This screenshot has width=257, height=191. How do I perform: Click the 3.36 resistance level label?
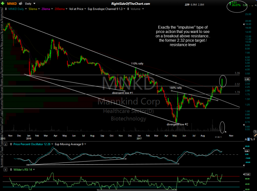click(x=237, y=73)
